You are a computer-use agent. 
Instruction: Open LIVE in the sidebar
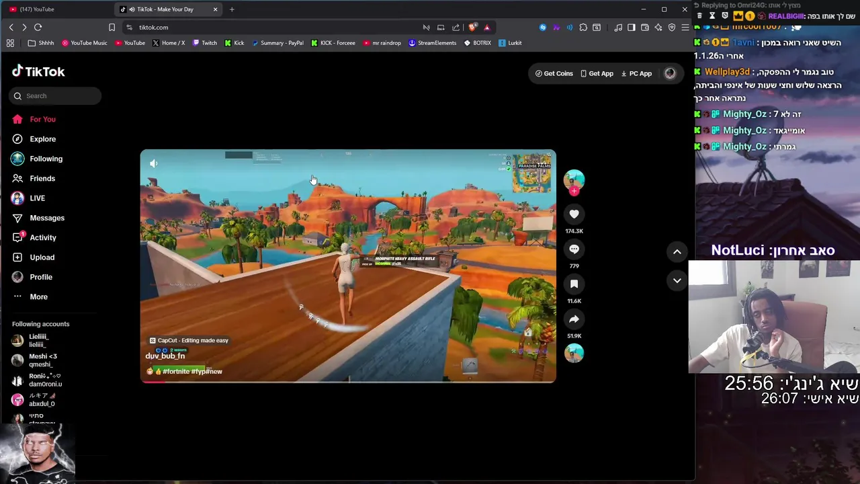point(37,198)
